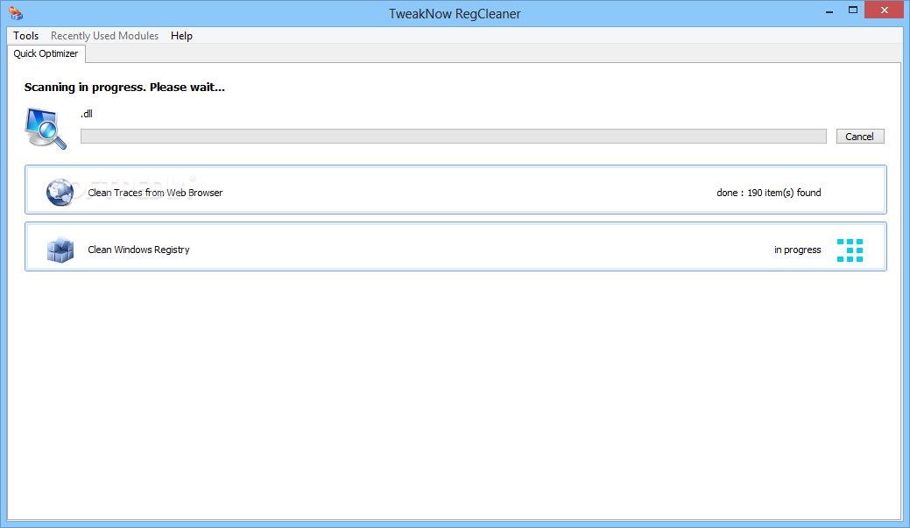Click the 'in progress' status text
Viewport: 910px width, 528px height.
pos(797,250)
